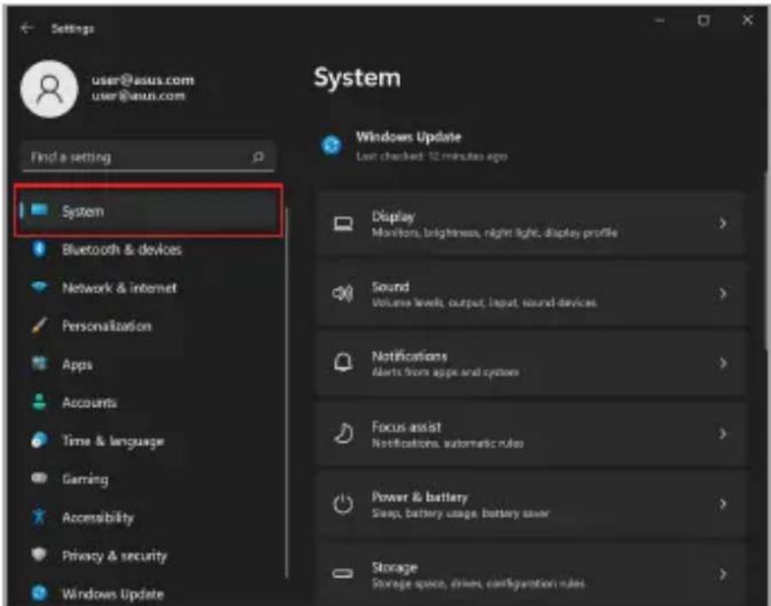Click the magnifier icon in search box
Screen dimensions: 771x606
[x=257, y=157]
